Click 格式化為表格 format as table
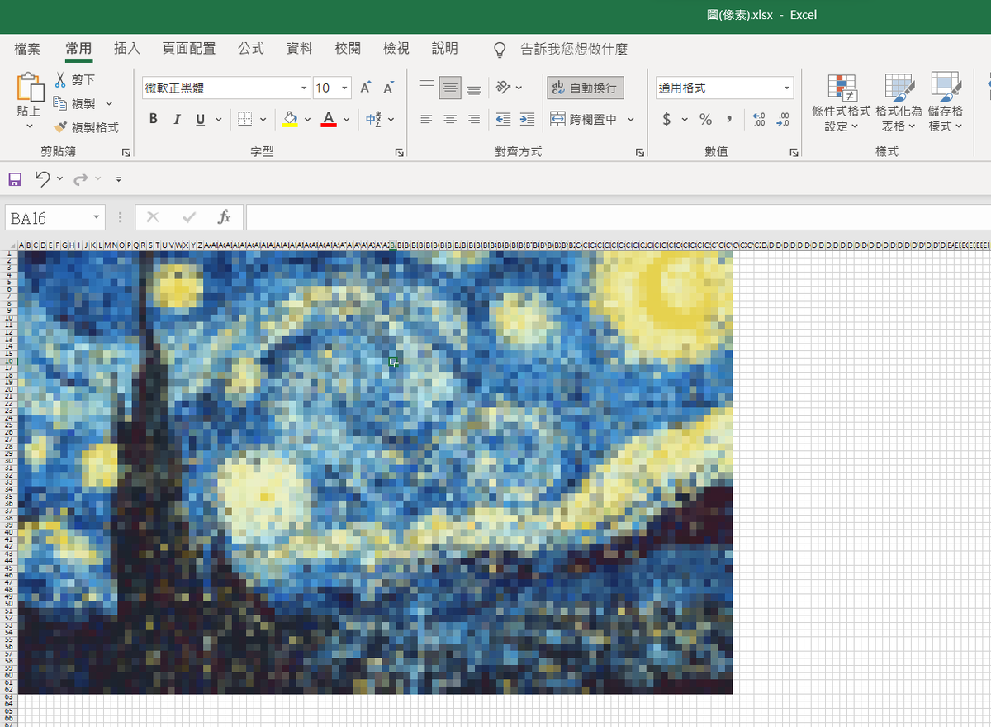991x727 pixels. (x=899, y=102)
